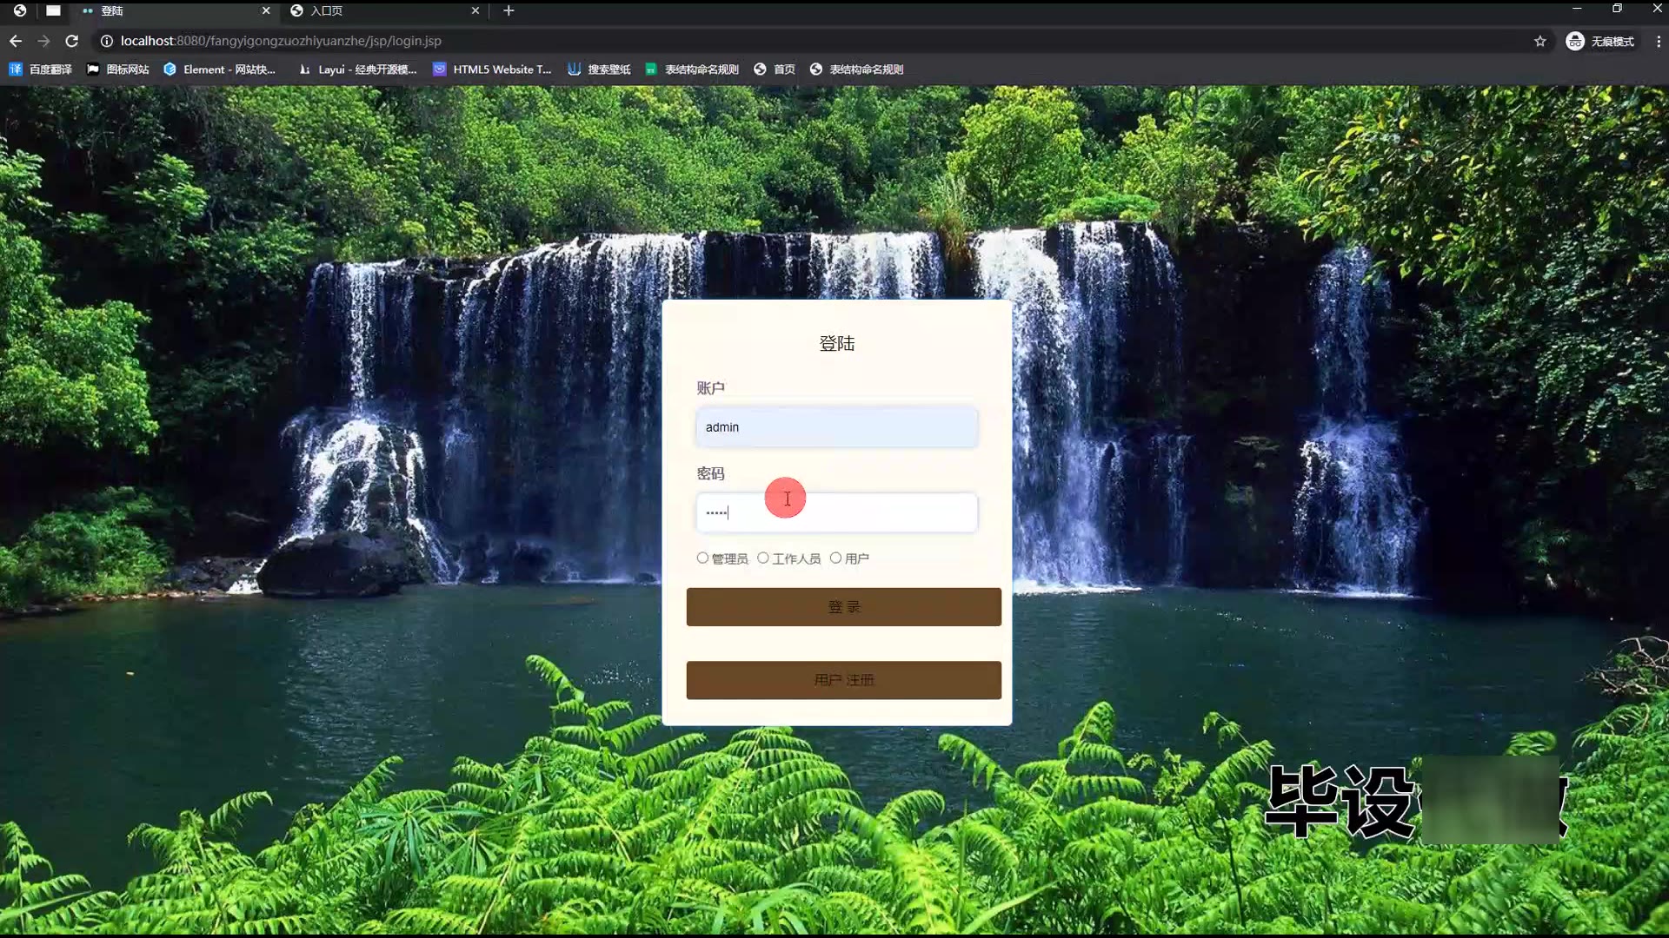The width and height of the screenshot is (1669, 938).
Task: Open new tab with plus icon
Action: (x=509, y=10)
